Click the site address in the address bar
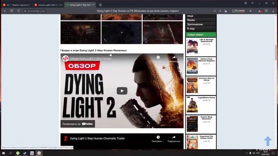 point(36,11)
